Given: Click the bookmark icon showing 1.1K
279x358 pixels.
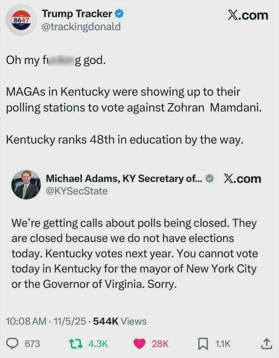Looking at the screenshot, I should [x=204, y=343].
